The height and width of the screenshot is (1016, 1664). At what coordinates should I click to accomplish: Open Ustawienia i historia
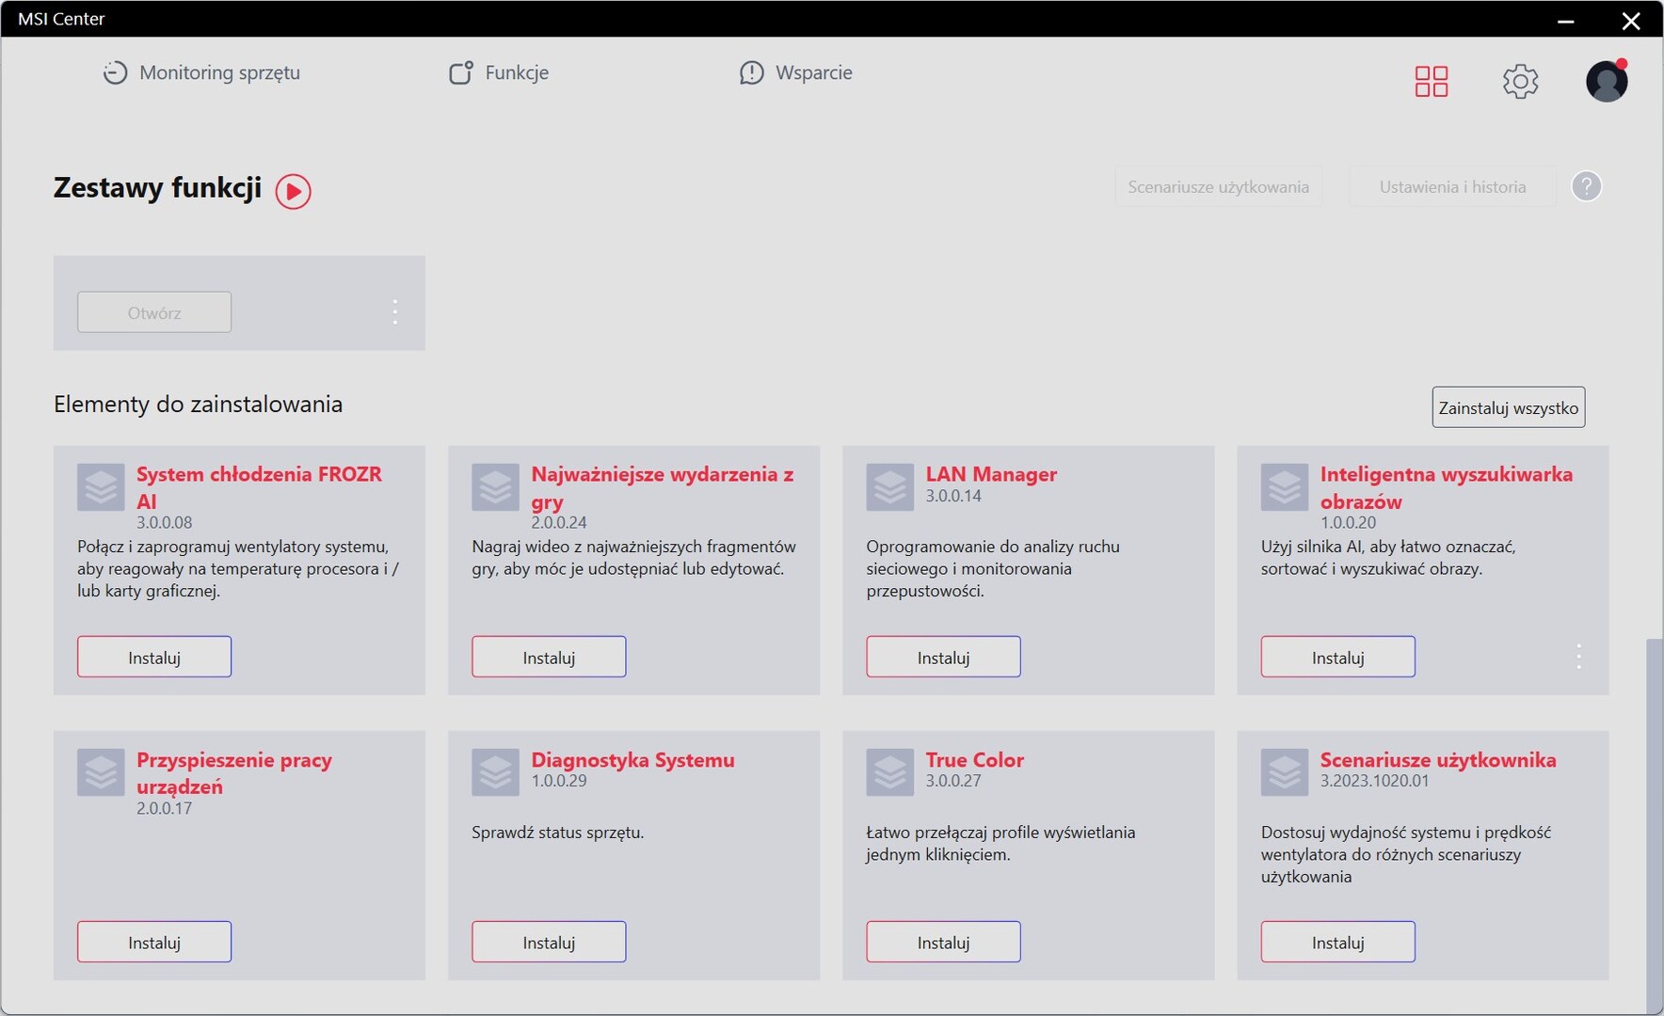[x=1453, y=187]
